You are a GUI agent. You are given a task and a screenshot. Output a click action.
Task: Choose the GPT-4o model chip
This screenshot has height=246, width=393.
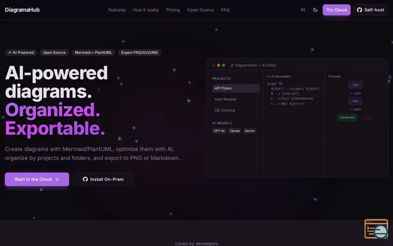point(219,131)
